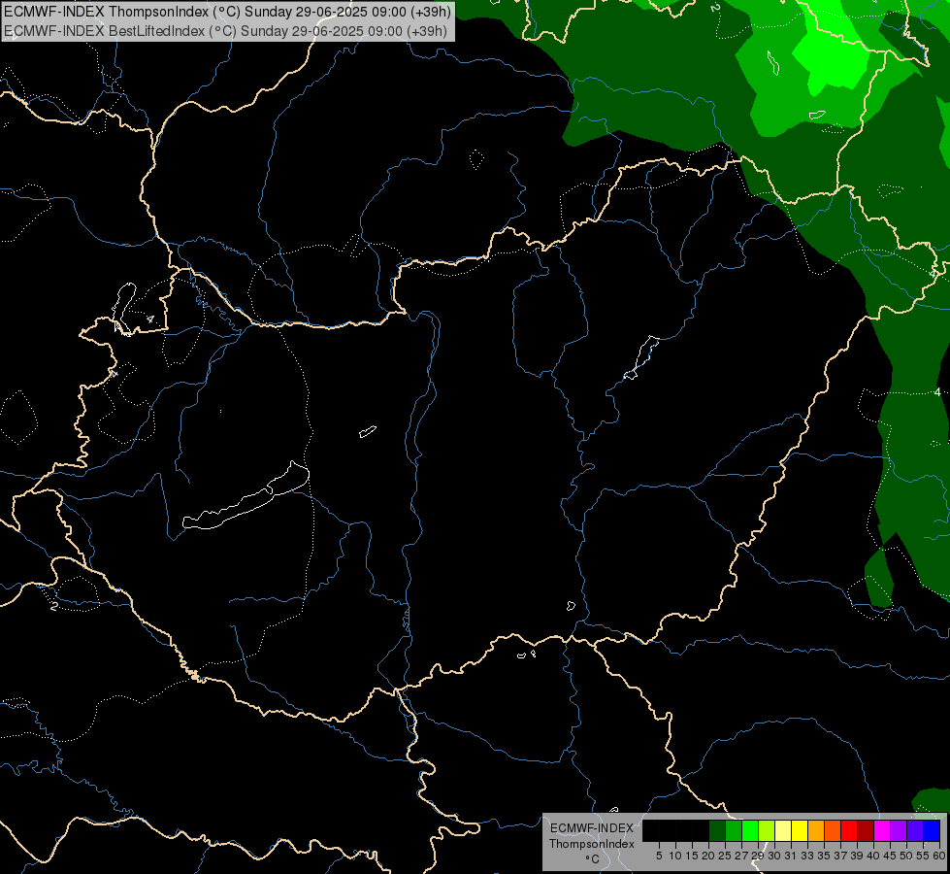950x874 pixels.
Task: Select the purple 45–50 legend swatch
Action: coord(899,830)
